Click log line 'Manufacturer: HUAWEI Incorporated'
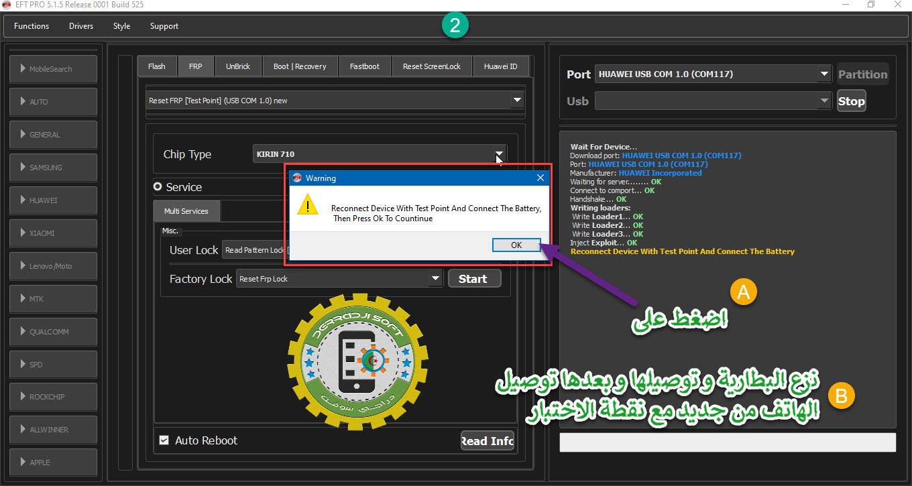This screenshot has width=912, height=486. [x=636, y=173]
